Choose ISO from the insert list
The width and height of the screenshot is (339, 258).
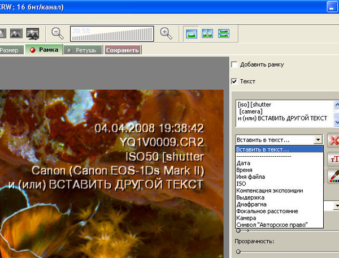[279, 183]
